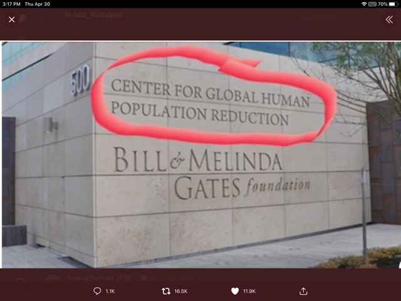The image size is (401, 301).
Task: Open the FindingTheTruth username below the image
Action: pos(90,278)
